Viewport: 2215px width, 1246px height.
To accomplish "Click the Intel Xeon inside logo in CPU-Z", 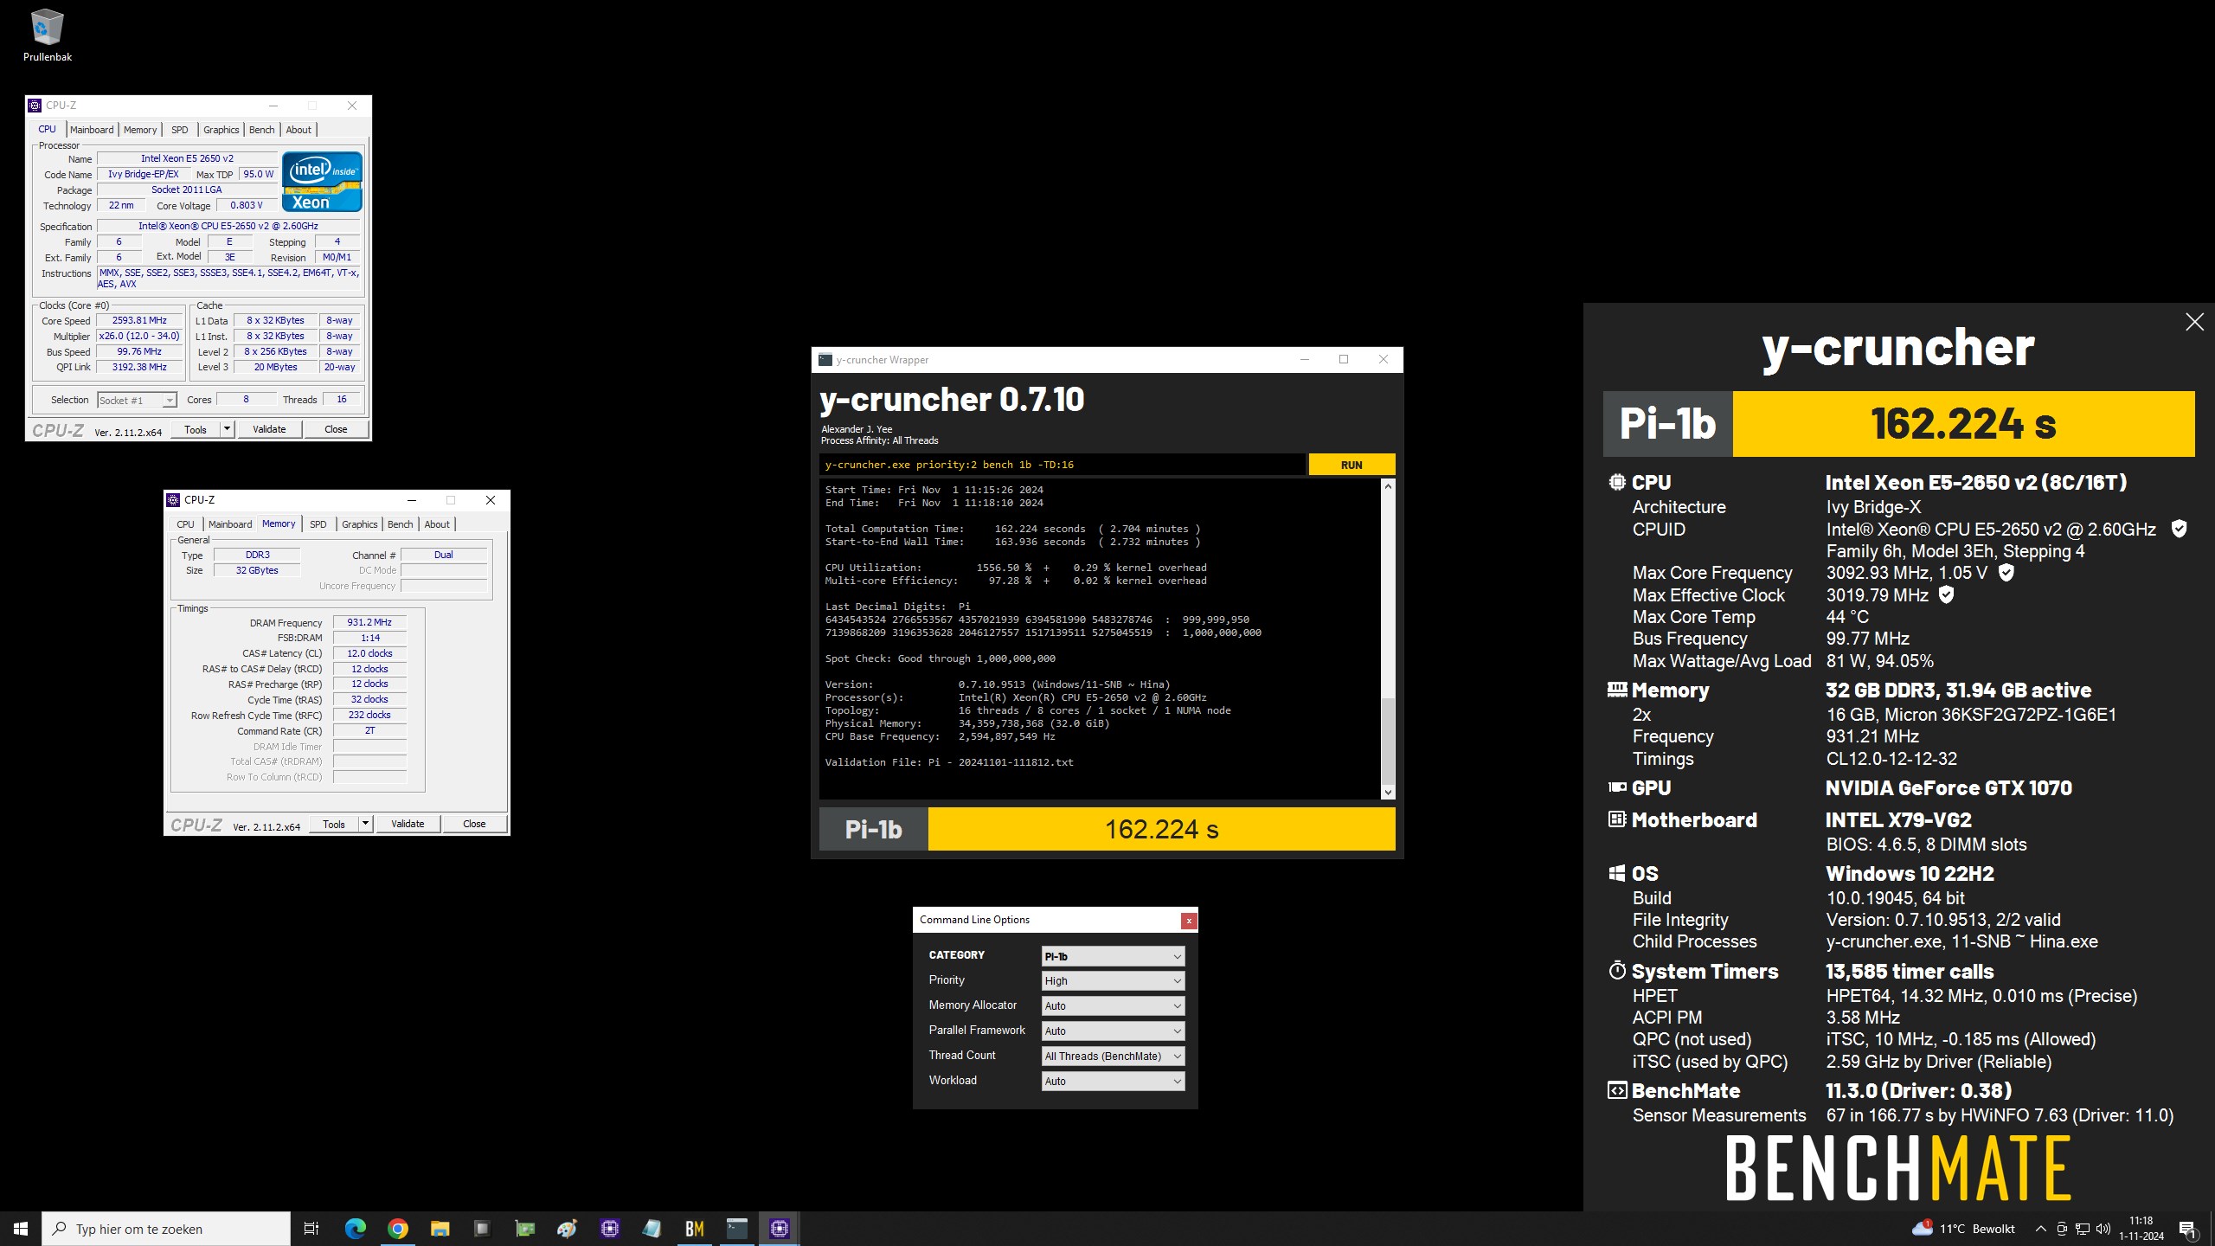I will pyautogui.click(x=322, y=182).
